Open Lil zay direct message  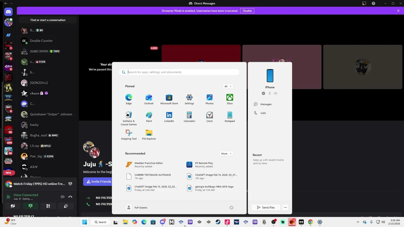(x=48, y=146)
